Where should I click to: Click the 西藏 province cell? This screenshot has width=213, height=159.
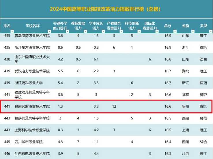186,118
